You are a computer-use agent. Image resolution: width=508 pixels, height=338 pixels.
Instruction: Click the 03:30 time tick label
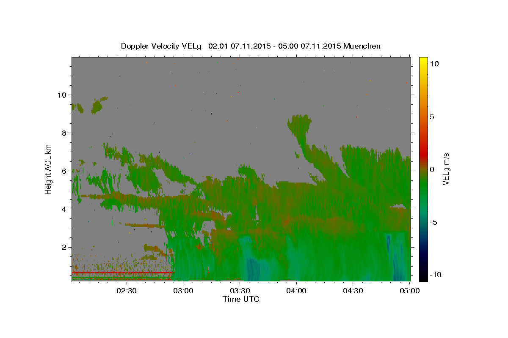coord(240,291)
